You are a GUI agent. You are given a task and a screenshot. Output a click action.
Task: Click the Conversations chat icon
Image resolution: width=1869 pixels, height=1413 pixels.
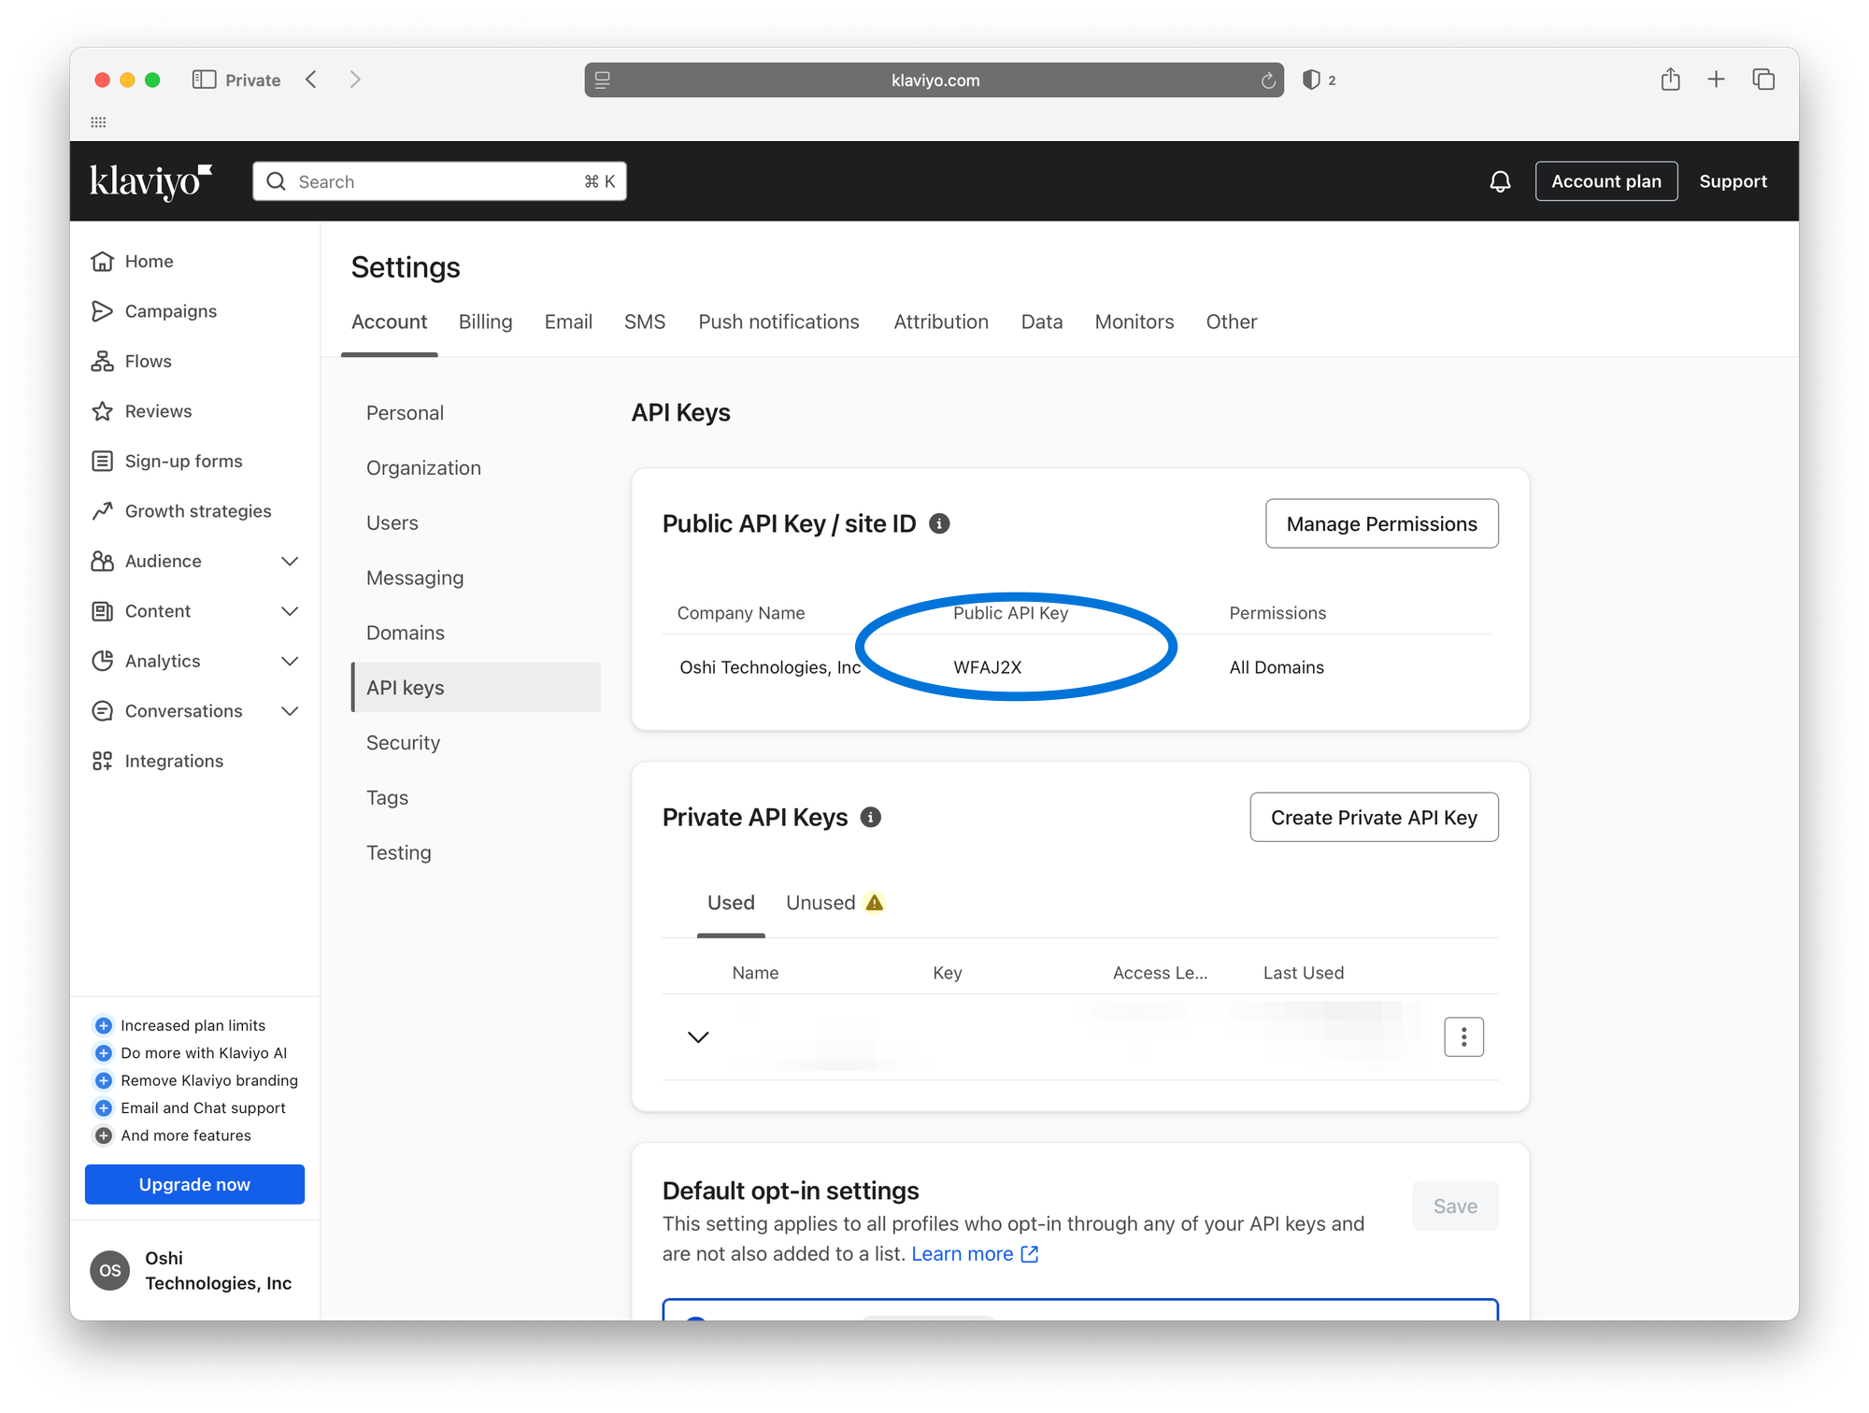(x=103, y=711)
